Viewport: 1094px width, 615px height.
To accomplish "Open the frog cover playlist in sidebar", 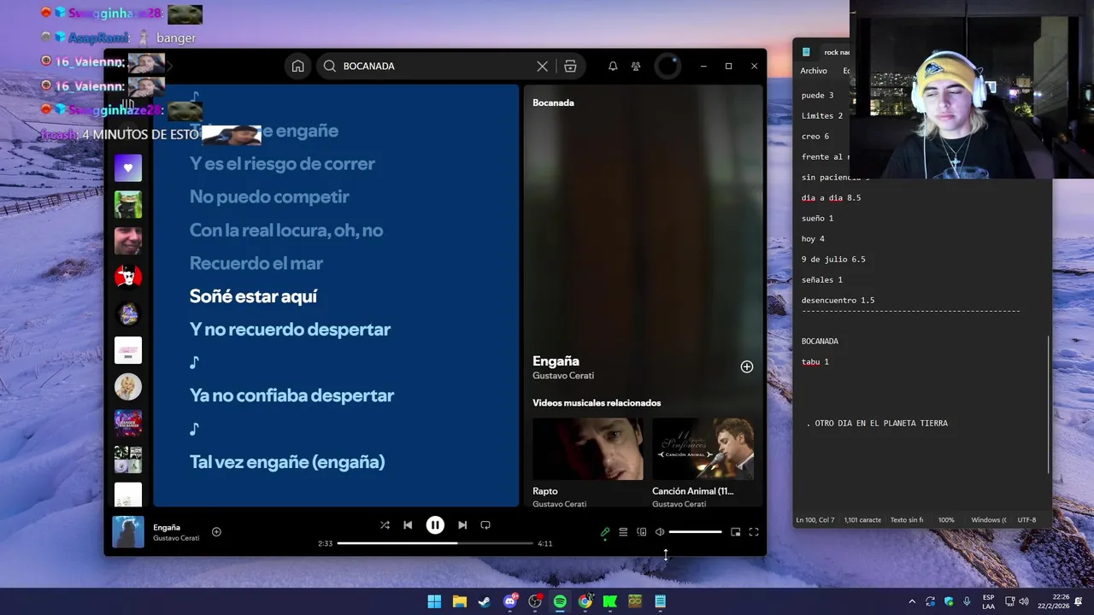I will pyautogui.click(x=128, y=205).
